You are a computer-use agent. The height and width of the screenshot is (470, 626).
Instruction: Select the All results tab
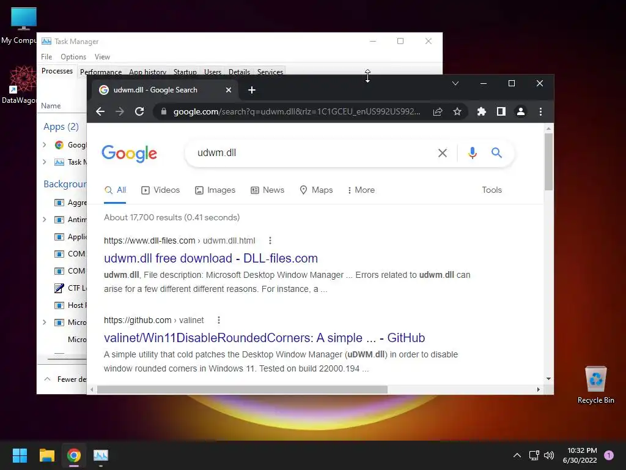point(115,190)
